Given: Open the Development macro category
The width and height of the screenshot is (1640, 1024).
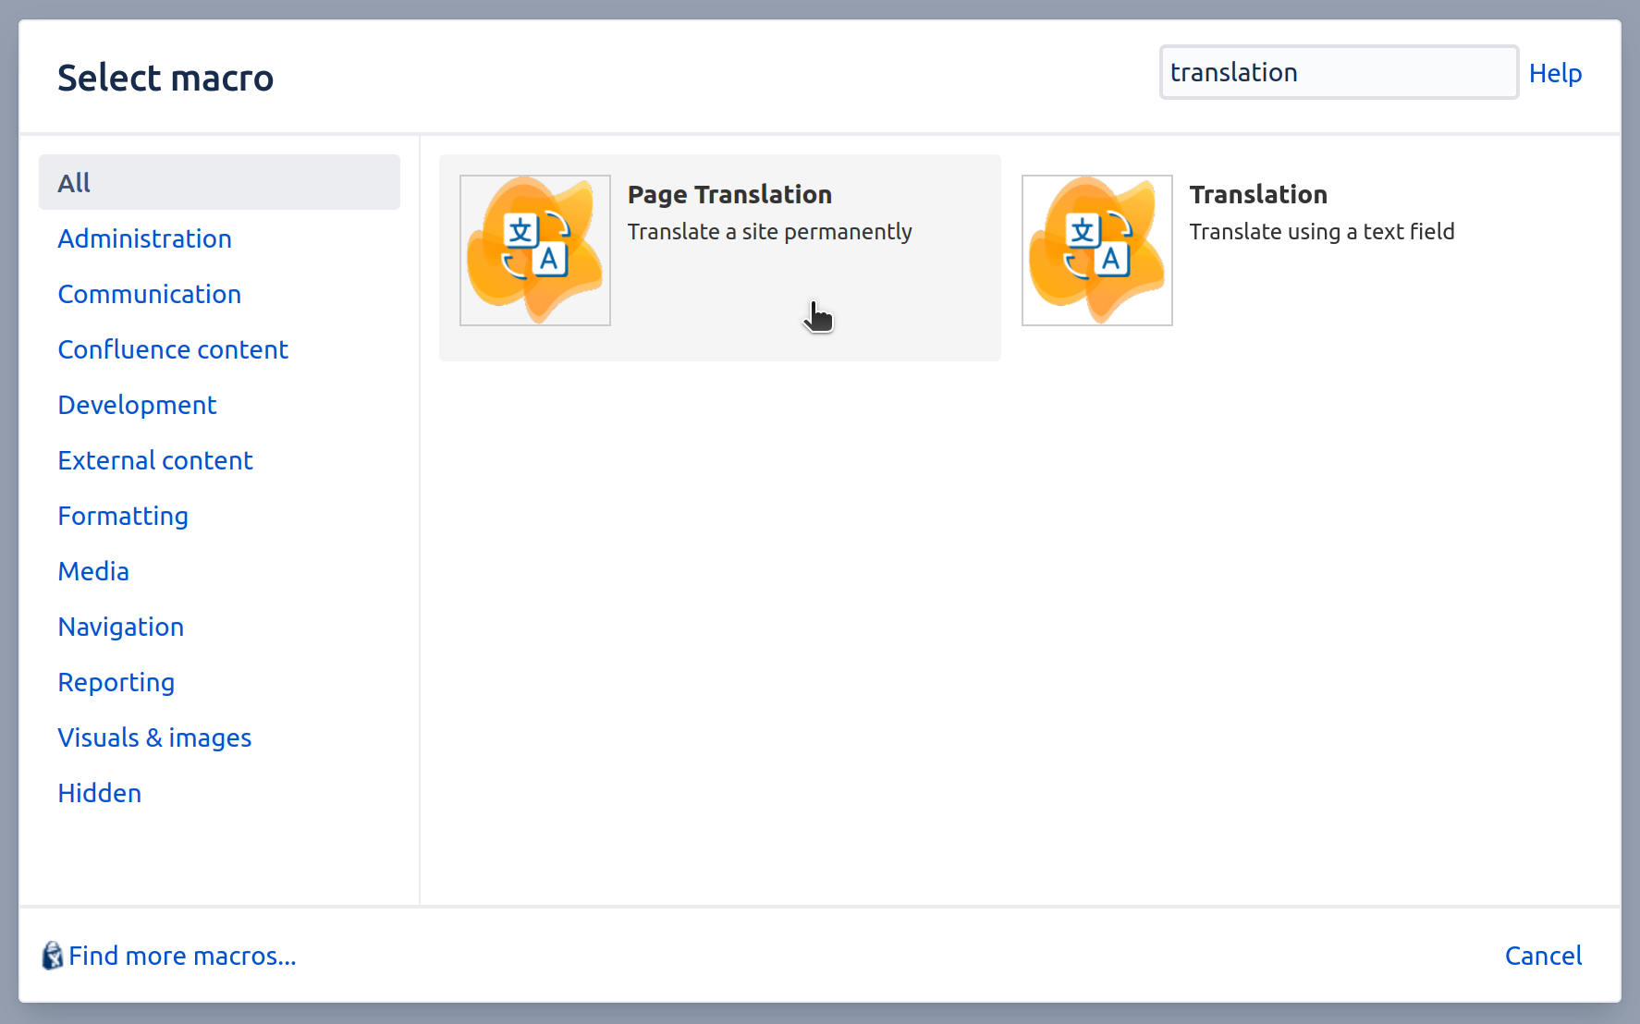Looking at the screenshot, I should [x=137, y=405].
